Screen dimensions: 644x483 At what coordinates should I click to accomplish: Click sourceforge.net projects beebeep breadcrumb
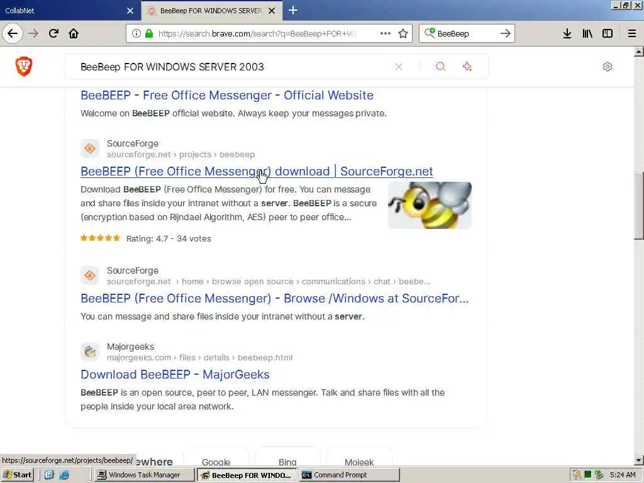pyautogui.click(x=180, y=155)
